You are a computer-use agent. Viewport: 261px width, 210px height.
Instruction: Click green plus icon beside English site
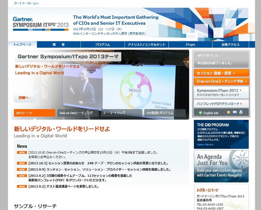tap(200, 113)
